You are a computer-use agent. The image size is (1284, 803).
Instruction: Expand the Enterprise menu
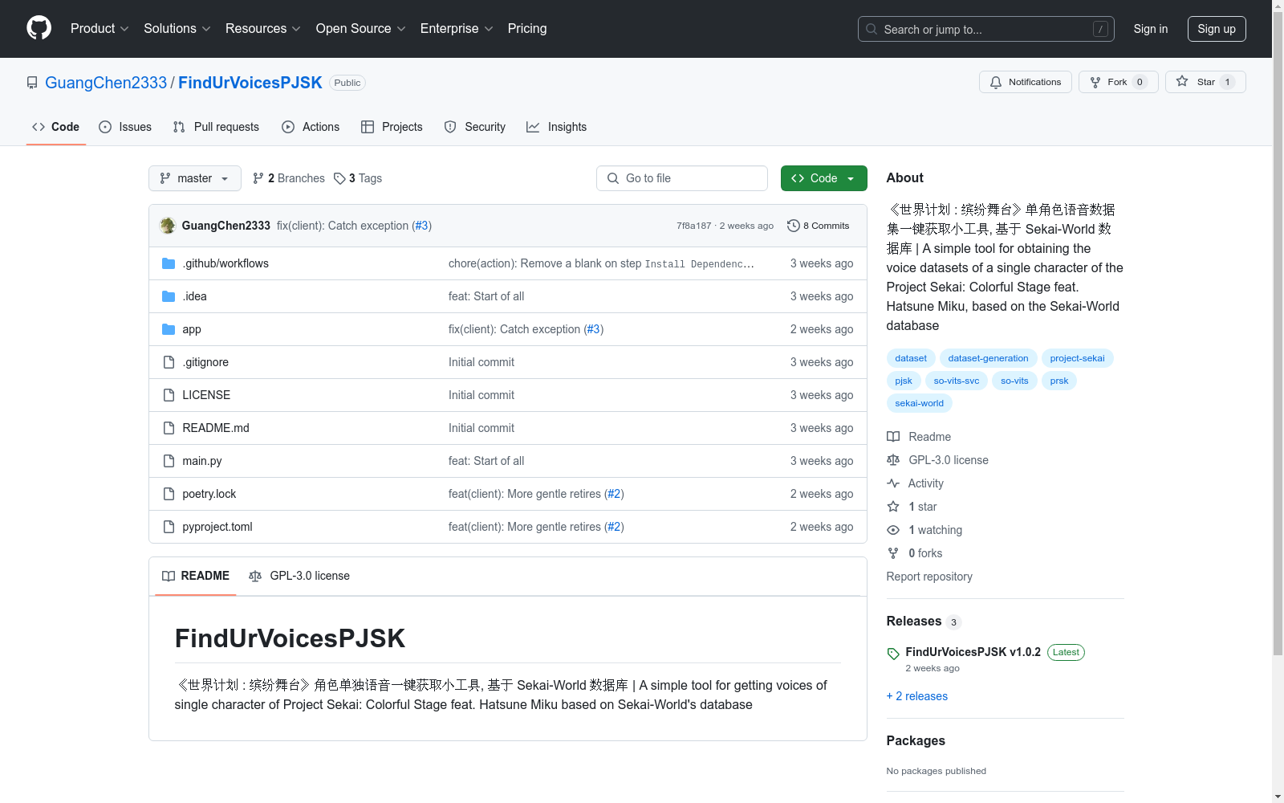click(457, 28)
